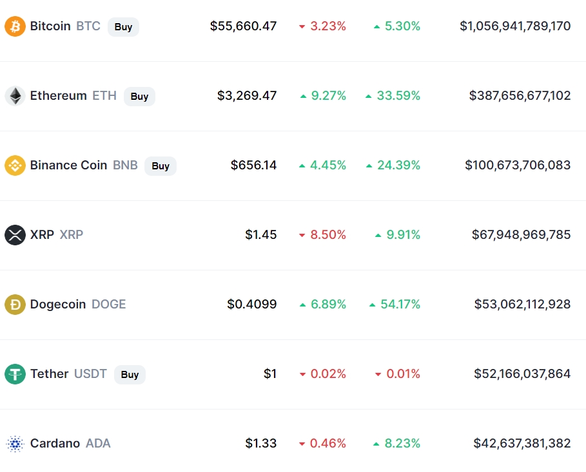The image size is (586, 472).
Task: Click the Ethereum diamond logo icon
Action: [x=15, y=96]
